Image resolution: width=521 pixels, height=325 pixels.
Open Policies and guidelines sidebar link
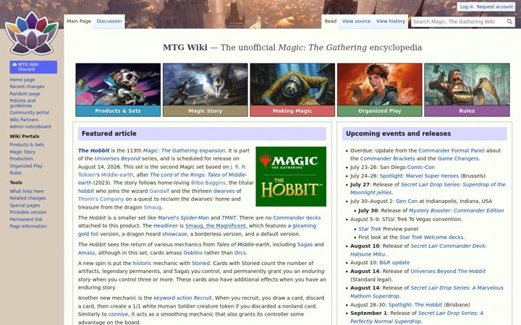coord(22,103)
